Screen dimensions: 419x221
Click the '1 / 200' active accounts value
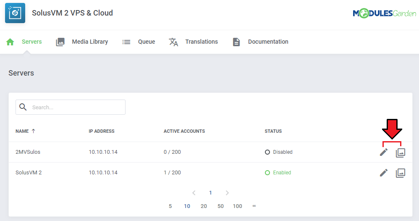click(x=172, y=173)
